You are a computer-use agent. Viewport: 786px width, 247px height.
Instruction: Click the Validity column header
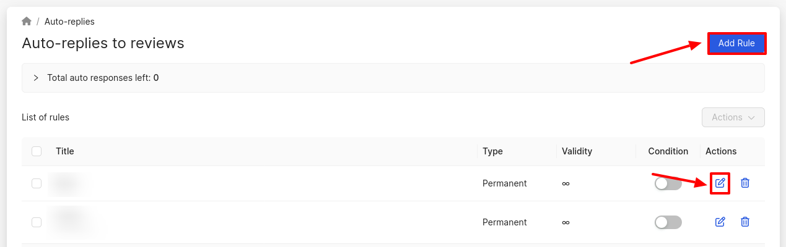click(x=577, y=151)
